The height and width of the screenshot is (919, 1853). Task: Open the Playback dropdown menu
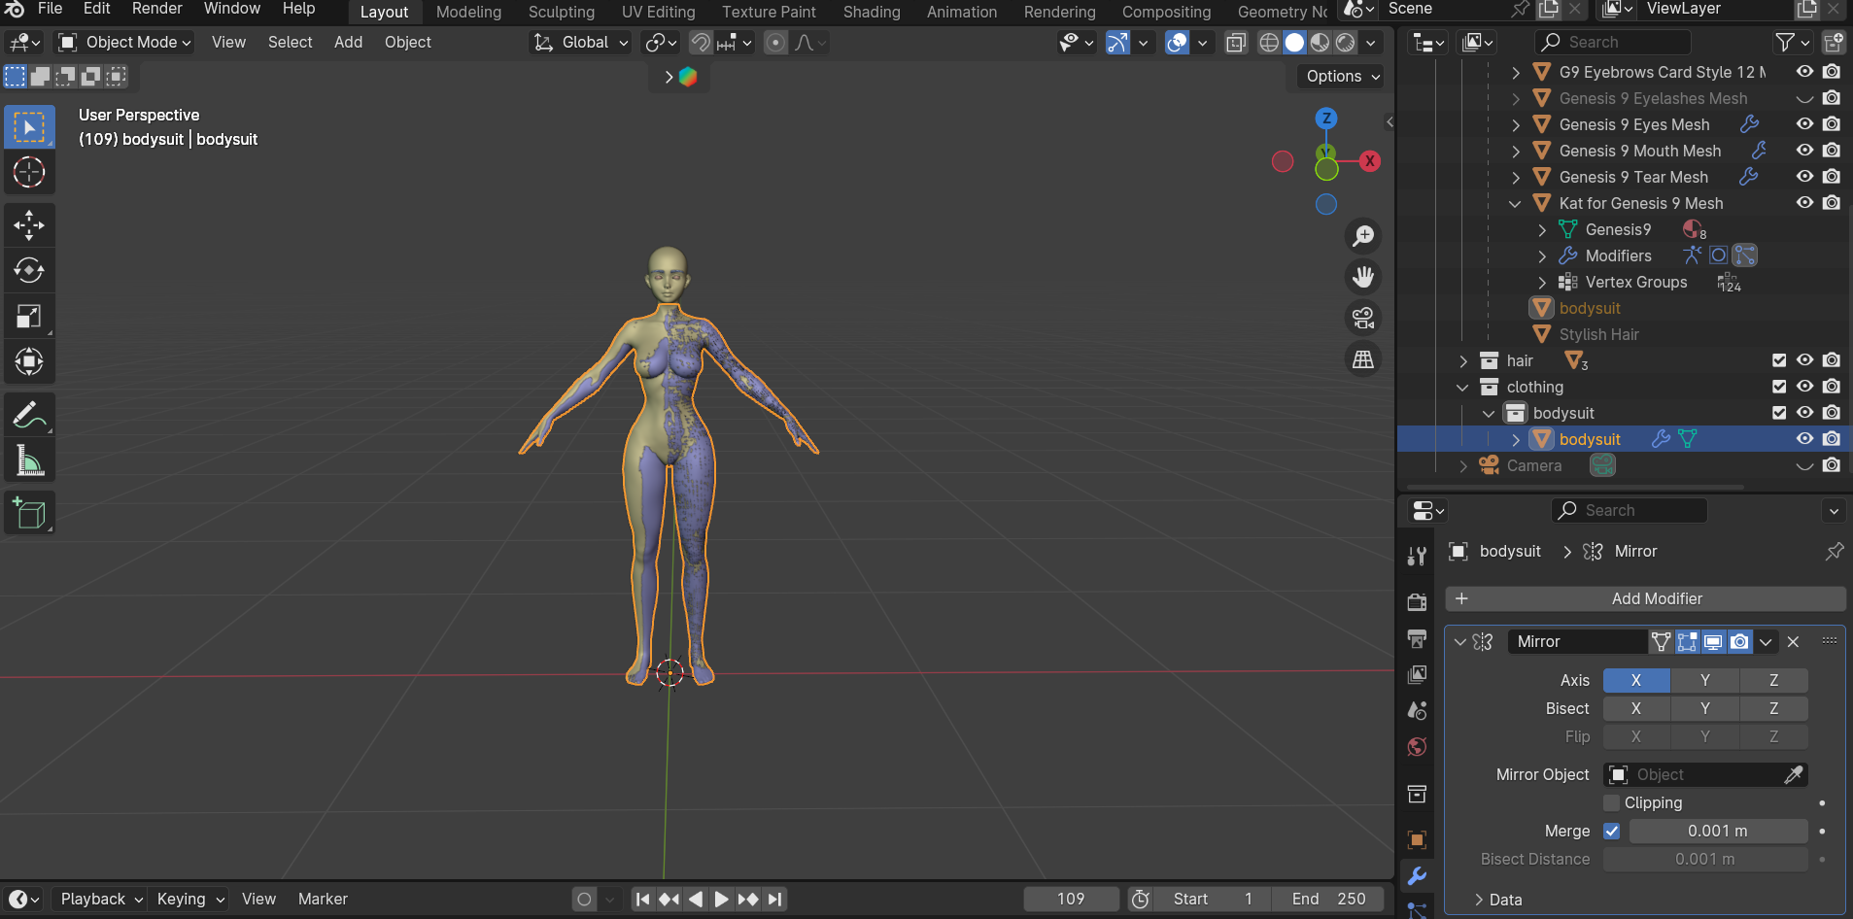coord(101,899)
